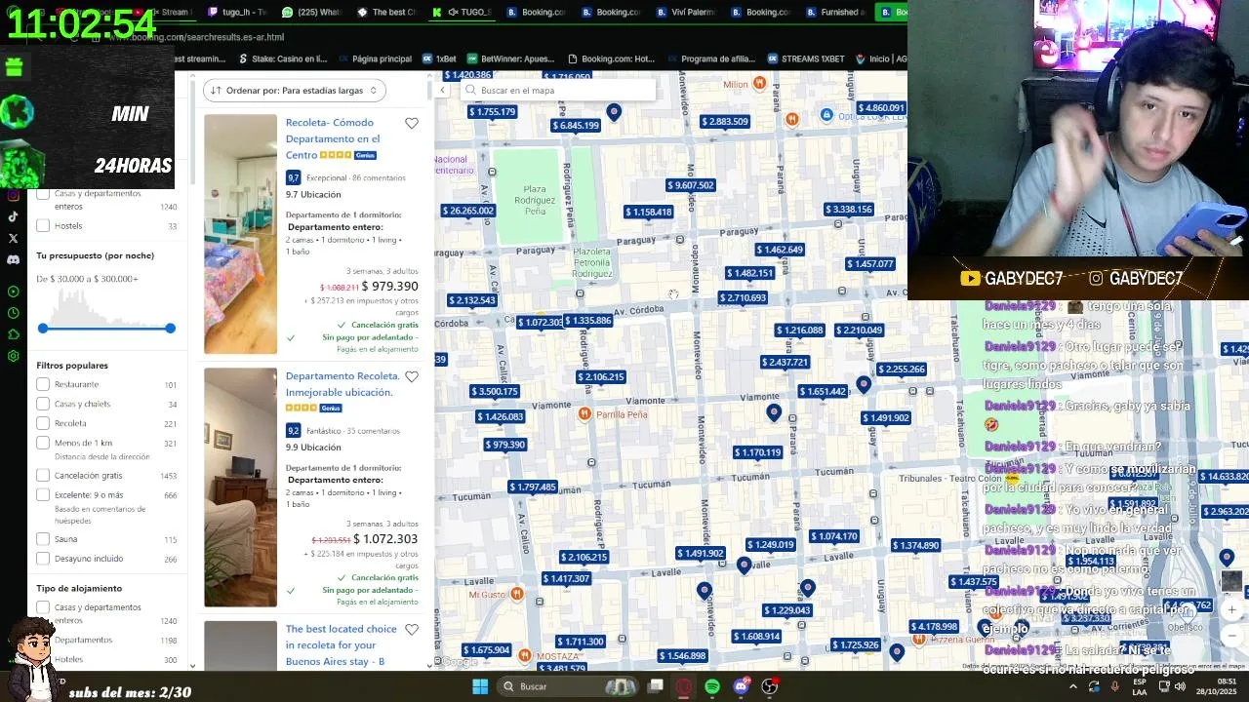Click the Million restaurant map marker

[x=760, y=84]
